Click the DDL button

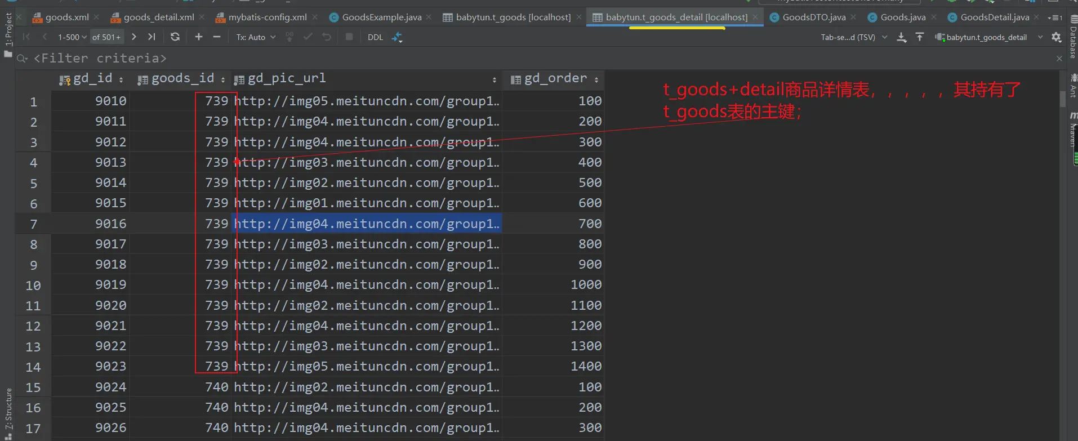[375, 37]
